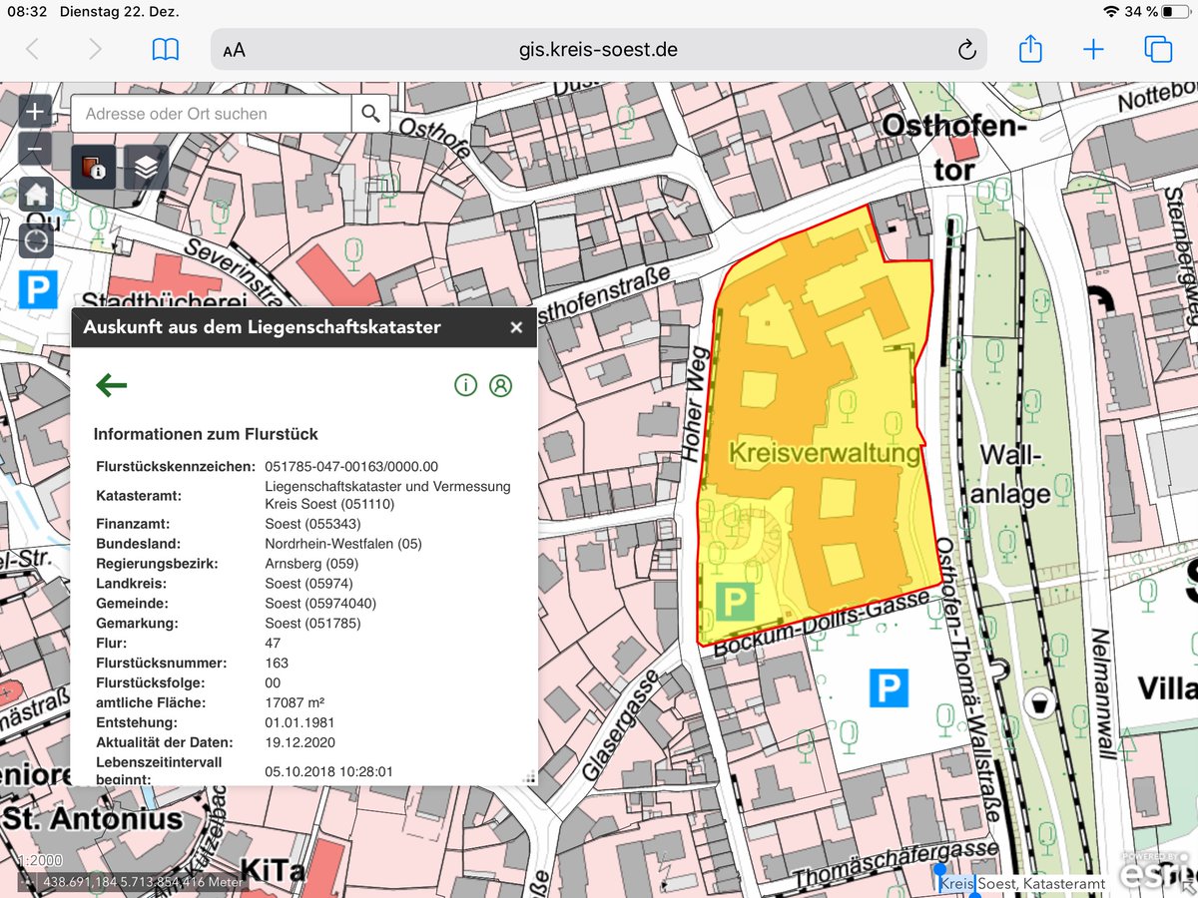Click the Osthofentor map label
Viewport: 1198px width, 898px height.
coord(955,147)
